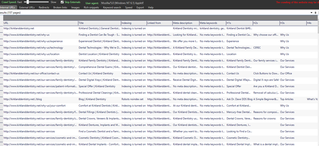This screenshot has width=319, height=146.
Task: Click 'kirkland dentistry, ge...' meta keywords cell
Action: click(212, 28)
